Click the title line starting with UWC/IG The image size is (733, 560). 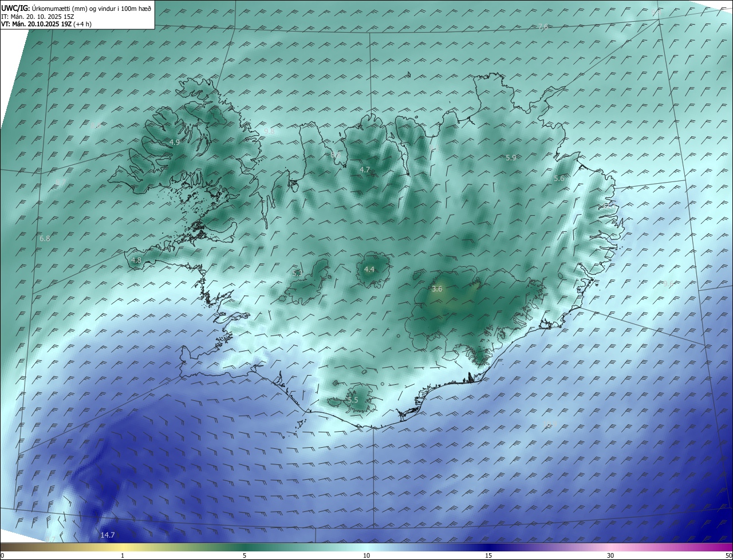coord(76,9)
